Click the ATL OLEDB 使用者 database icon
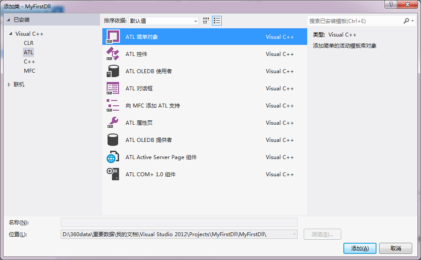Screen dimensions: 421x260 coord(113,71)
